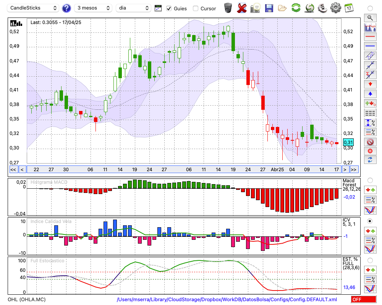The height and width of the screenshot is (305, 382).
Task: Click the blue up arrow marker tool
Action: pyautogui.click(x=370, y=94)
